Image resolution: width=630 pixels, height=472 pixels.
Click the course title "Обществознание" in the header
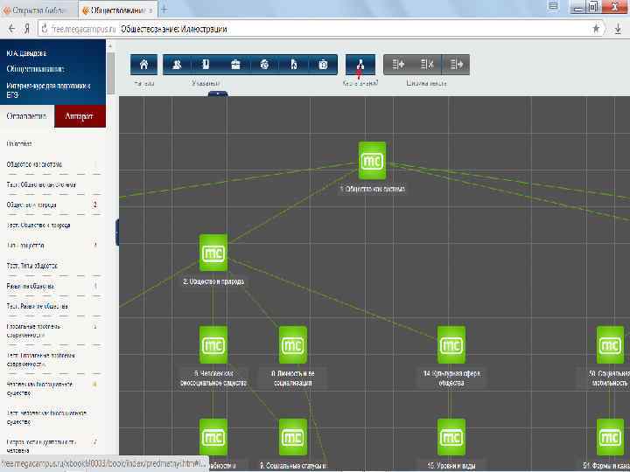click(35, 69)
